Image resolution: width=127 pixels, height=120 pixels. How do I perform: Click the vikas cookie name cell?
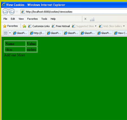click(x=15, y=49)
